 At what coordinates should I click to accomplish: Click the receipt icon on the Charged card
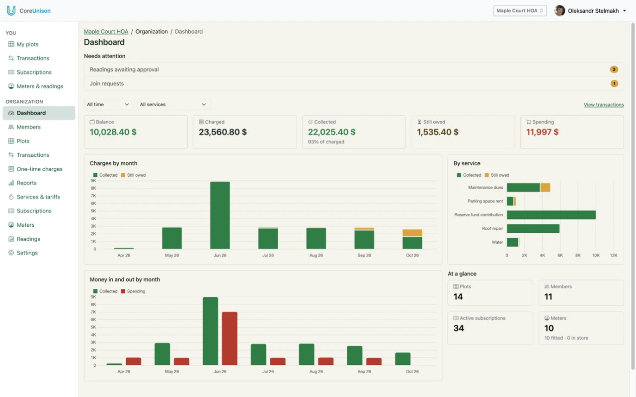click(x=201, y=122)
